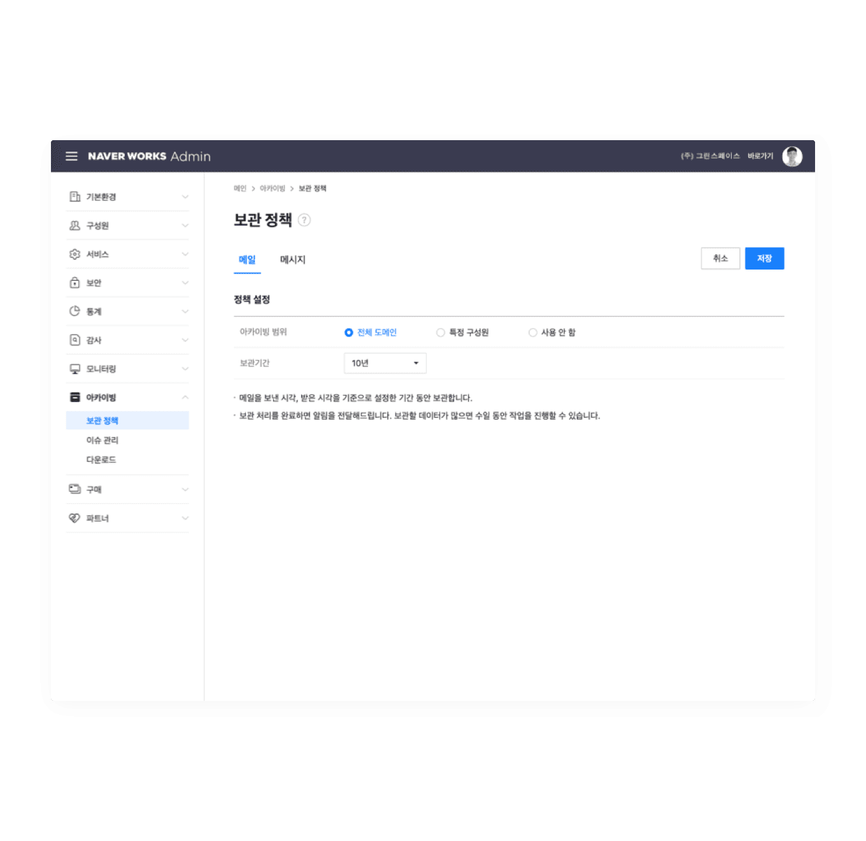Select the 전체 도메인 radio button
This screenshot has width=866, height=841.
coord(349,333)
